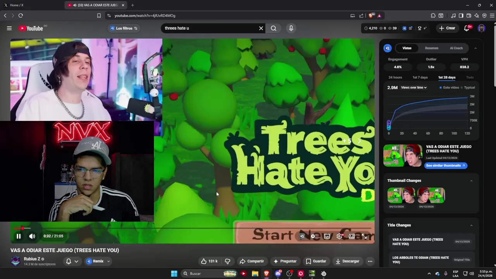Image resolution: width=496 pixels, height=279 pixels.
Task: Expand the Remix chevron arrow
Action: tap(108, 261)
